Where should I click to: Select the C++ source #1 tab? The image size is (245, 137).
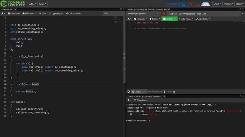7,9
